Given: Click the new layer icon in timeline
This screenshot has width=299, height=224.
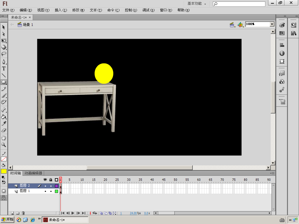Looking at the screenshot, I should coord(12,213).
